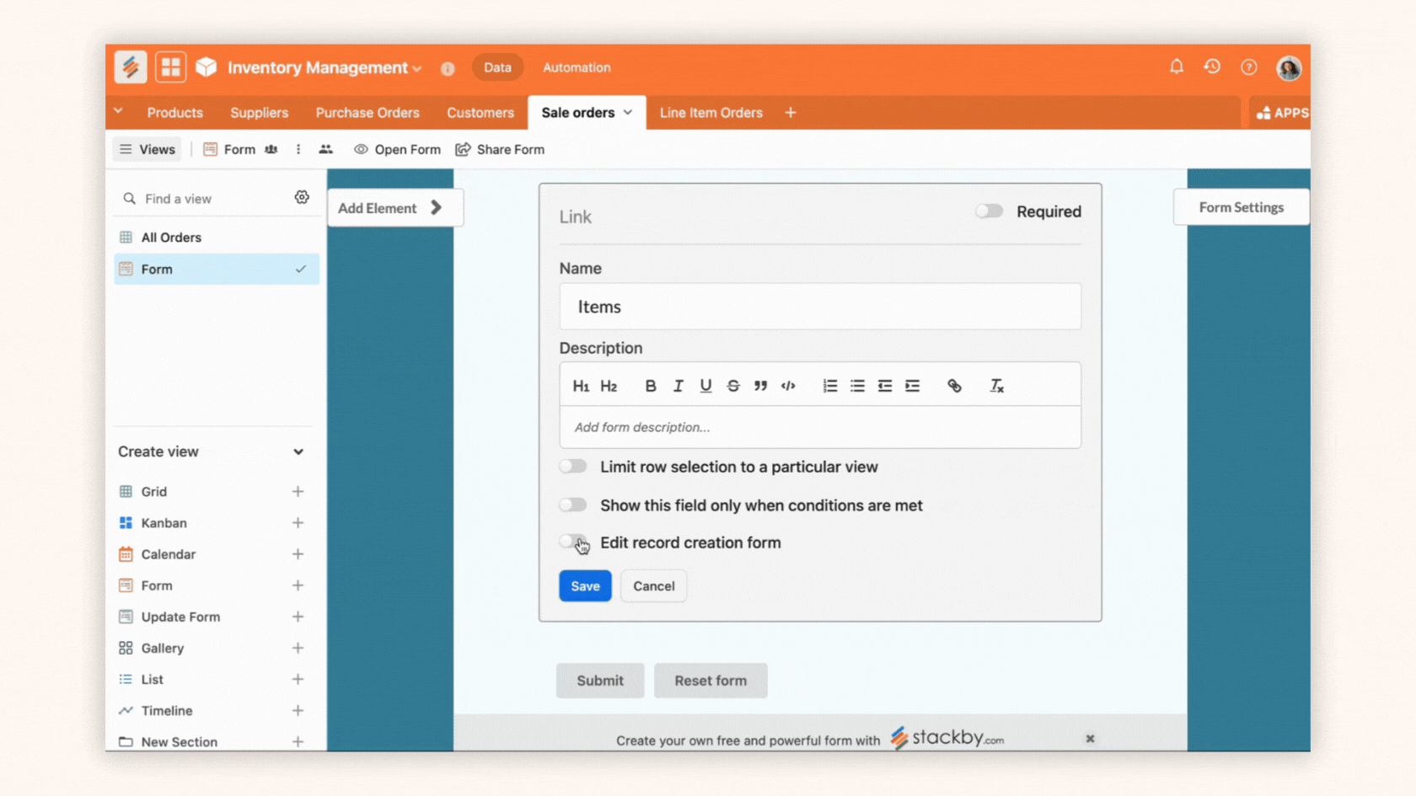The image size is (1416, 796).
Task: Open the Form Settings panel
Action: point(1241,207)
